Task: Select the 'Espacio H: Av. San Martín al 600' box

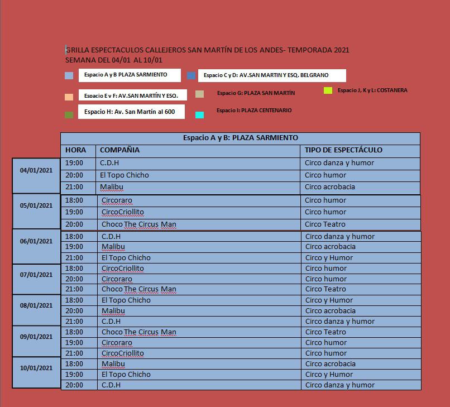Action: [x=131, y=112]
